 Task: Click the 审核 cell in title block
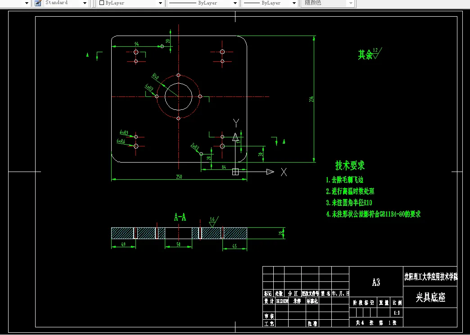[269, 316]
